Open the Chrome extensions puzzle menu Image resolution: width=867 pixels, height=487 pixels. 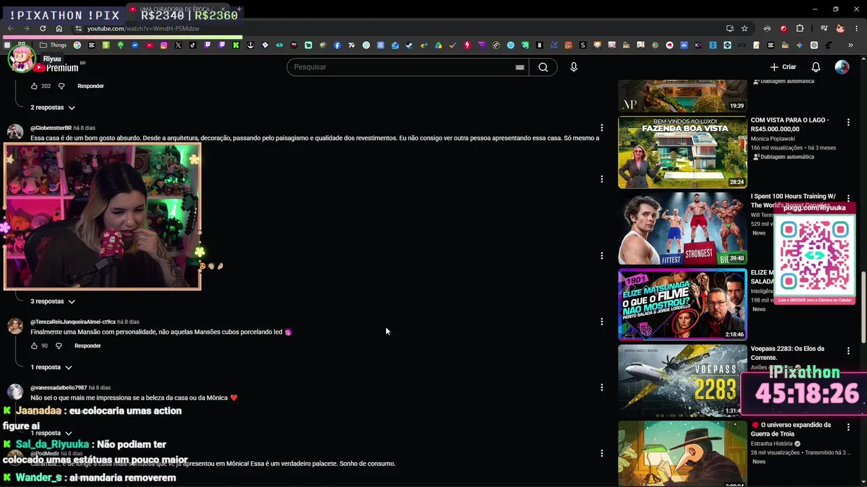point(800,28)
